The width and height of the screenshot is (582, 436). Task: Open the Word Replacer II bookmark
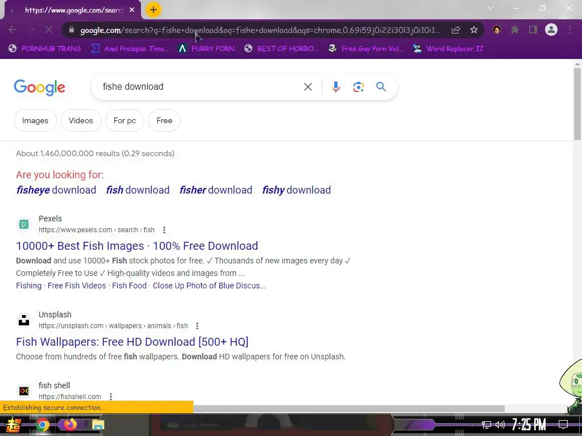coord(448,49)
